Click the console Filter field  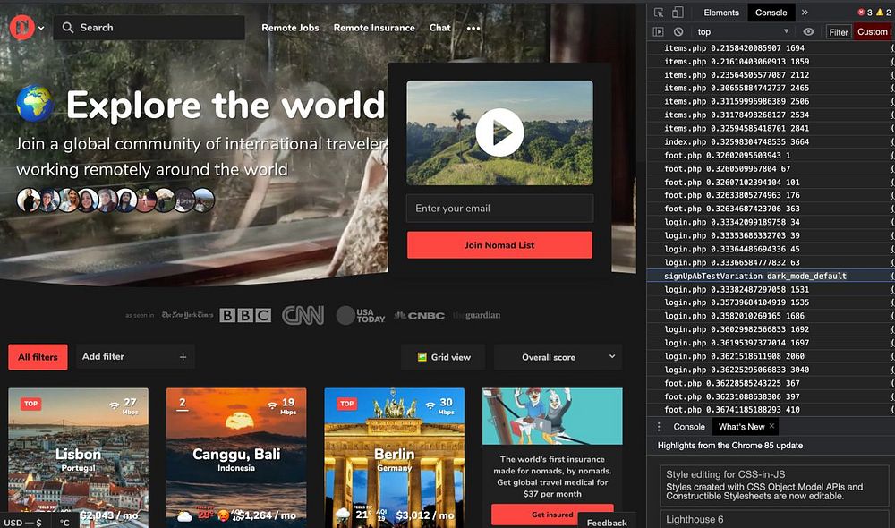(x=839, y=32)
